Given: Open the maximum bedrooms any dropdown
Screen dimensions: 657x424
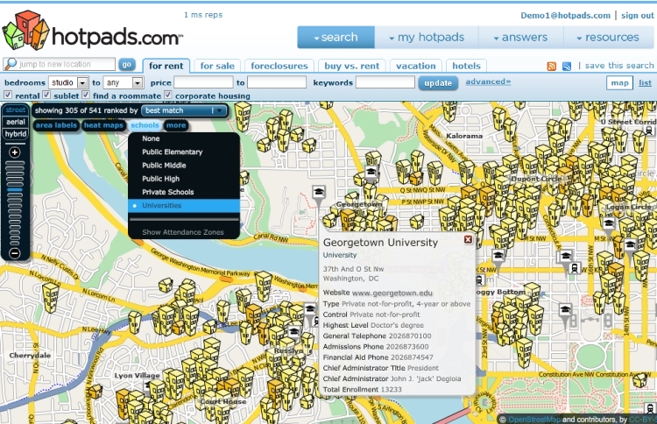Looking at the screenshot, I should tap(124, 82).
